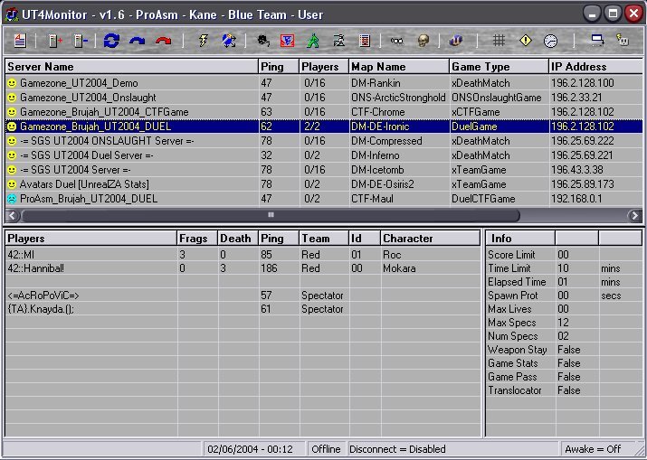Click the Time Limit info row

point(564,268)
